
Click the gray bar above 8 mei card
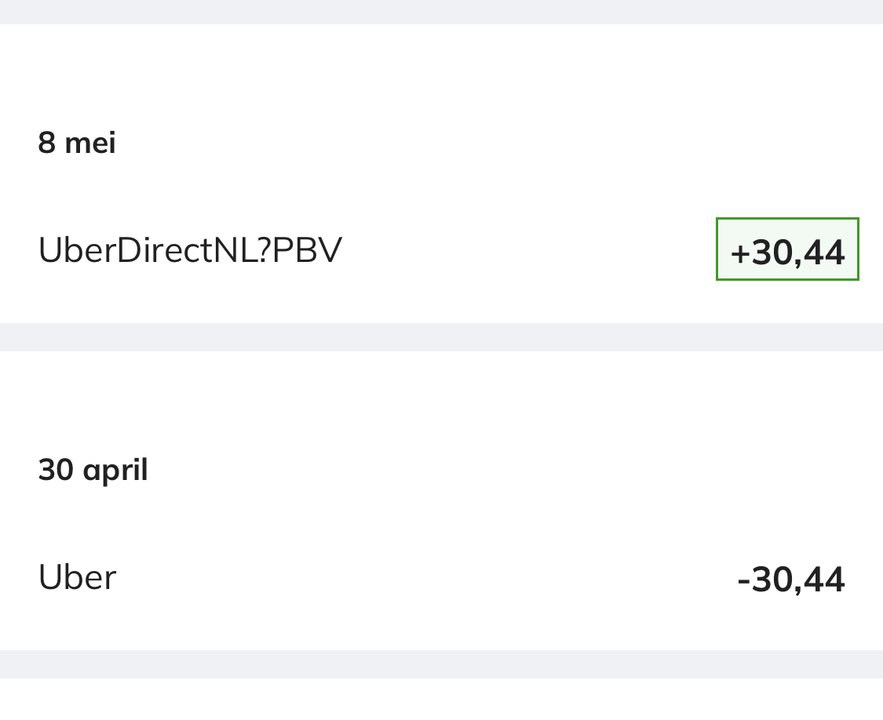pos(441,12)
